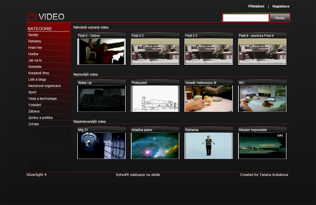This screenshot has height=205, width=316.
Task: Open the Neziskové organizace category
Action: [x=45, y=86]
